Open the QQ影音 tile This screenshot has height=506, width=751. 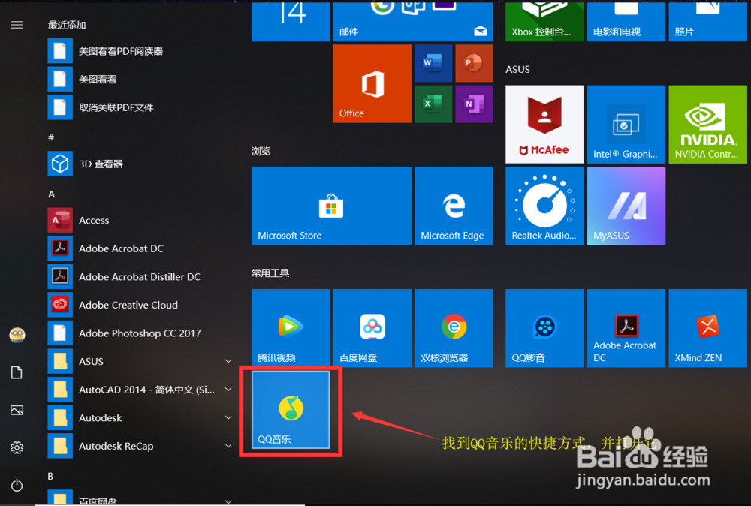(x=544, y=328)
